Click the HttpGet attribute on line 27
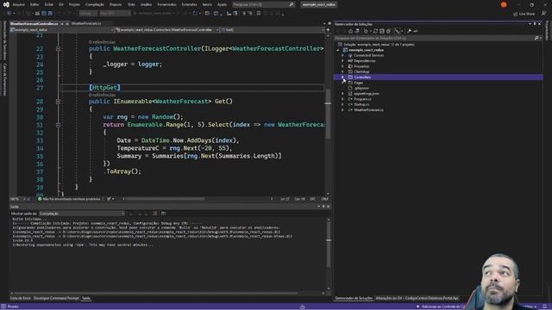 (104, 88)
